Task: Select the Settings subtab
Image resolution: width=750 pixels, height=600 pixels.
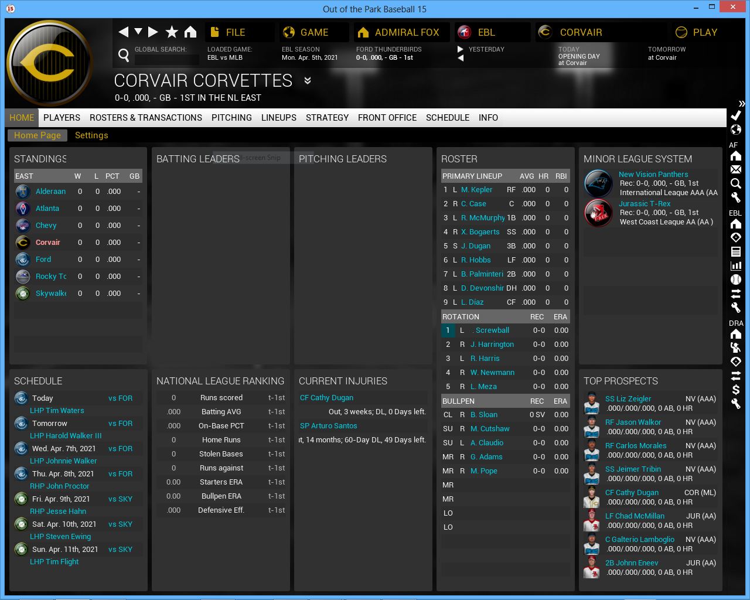Action: pos(91,135)
